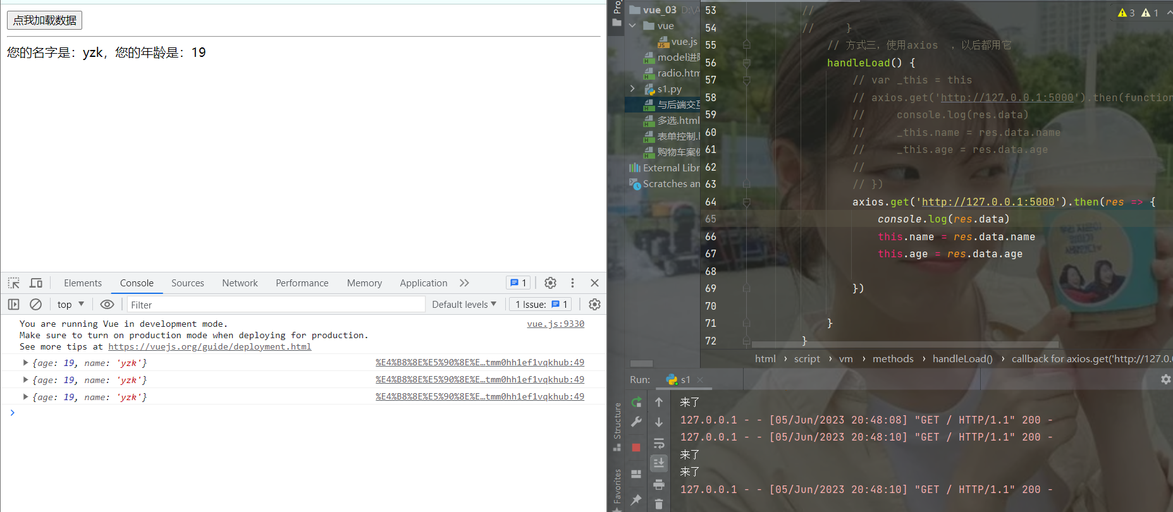The width and height of the screenshot is (1173, 512).
Task: Open console settings gear on the filter row
Action: [x=594, y=305]
